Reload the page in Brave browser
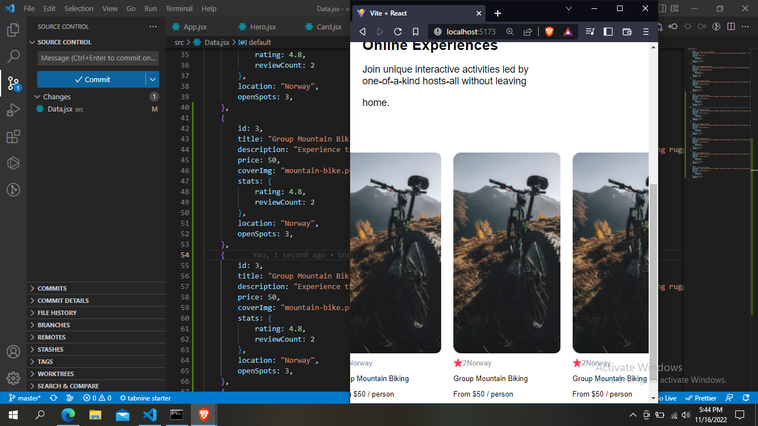The width and height of the screenshot is (758, 426). [x=397, y=32]
